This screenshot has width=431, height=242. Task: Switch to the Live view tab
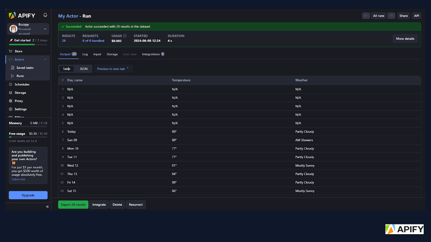130,54
